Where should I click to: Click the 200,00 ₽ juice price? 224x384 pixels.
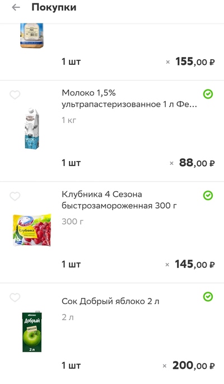(x=194, y=366)
